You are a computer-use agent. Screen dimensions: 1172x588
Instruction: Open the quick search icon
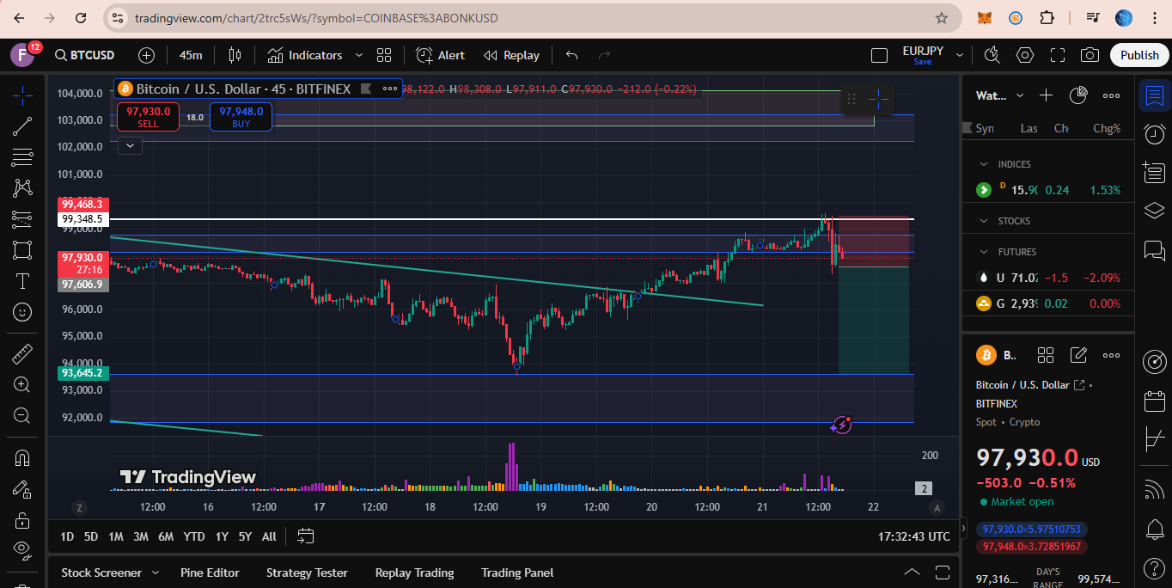coord(992,55)
